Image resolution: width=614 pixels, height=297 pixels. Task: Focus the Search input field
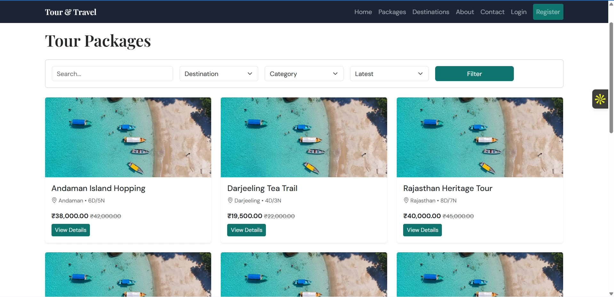112,74
